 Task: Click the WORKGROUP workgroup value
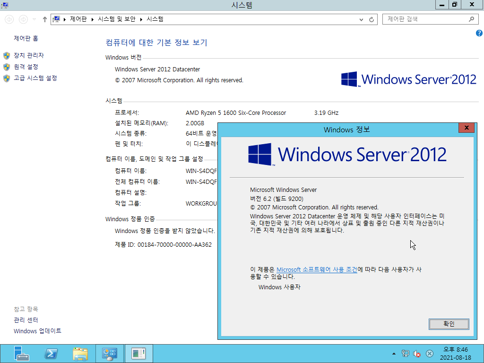pyautogui.click(x=201, y=204)
